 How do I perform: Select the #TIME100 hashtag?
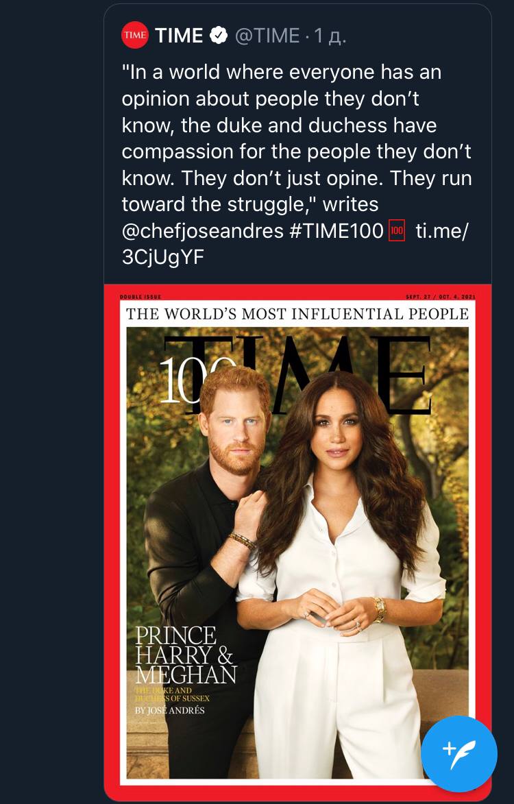(x=336, y=231)
